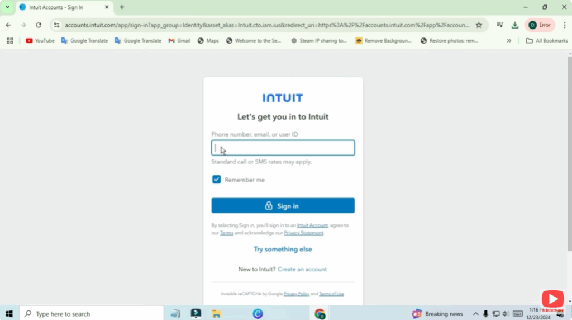This screenshot has width=572, height=320.
Task: Open a new browser tab
Action: pyautogui.click(x=122, y=7)
